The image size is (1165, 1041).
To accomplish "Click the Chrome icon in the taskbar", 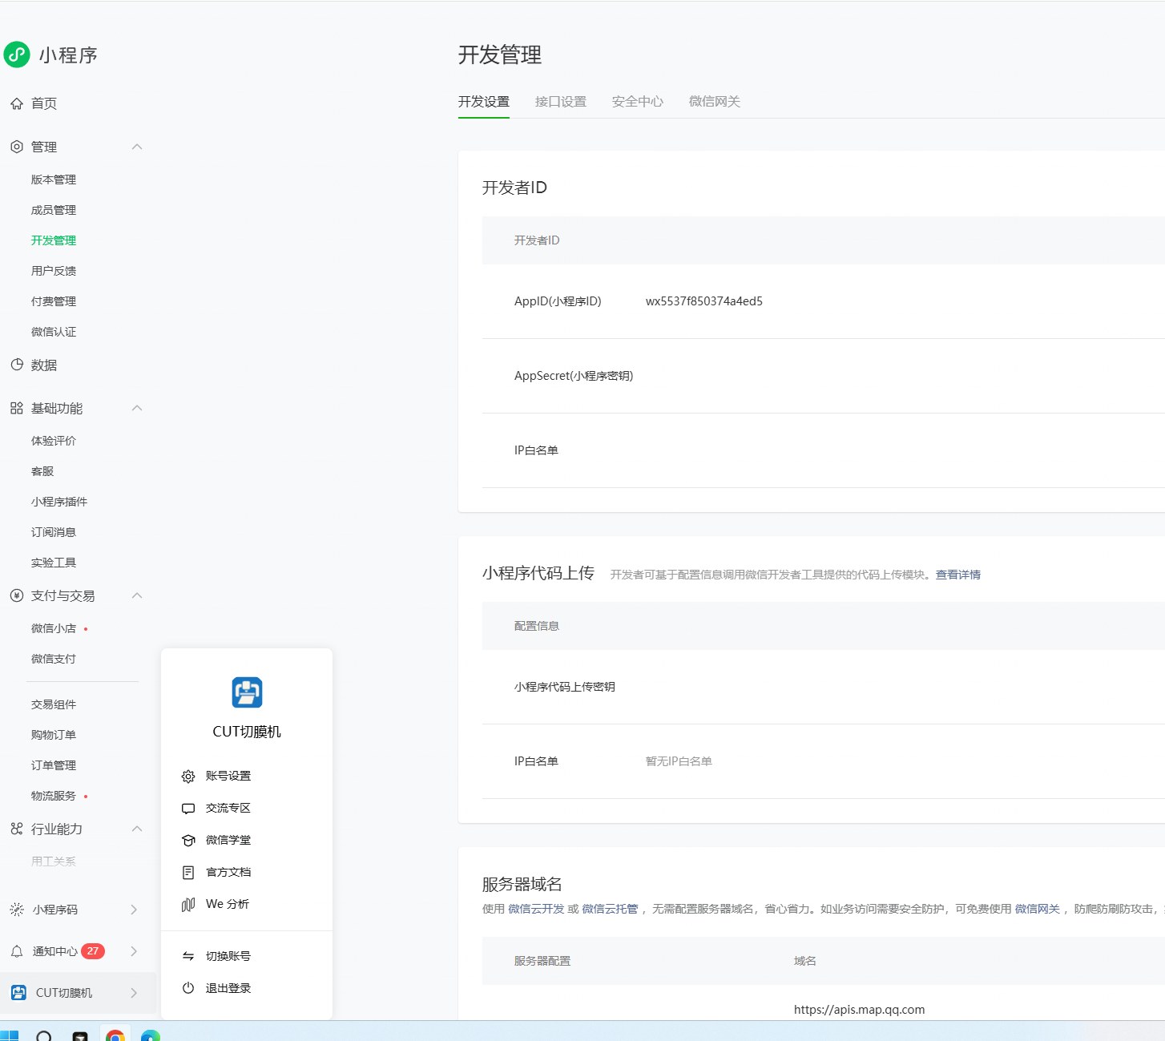I will pyautogui.click(x=115, y=1035).
